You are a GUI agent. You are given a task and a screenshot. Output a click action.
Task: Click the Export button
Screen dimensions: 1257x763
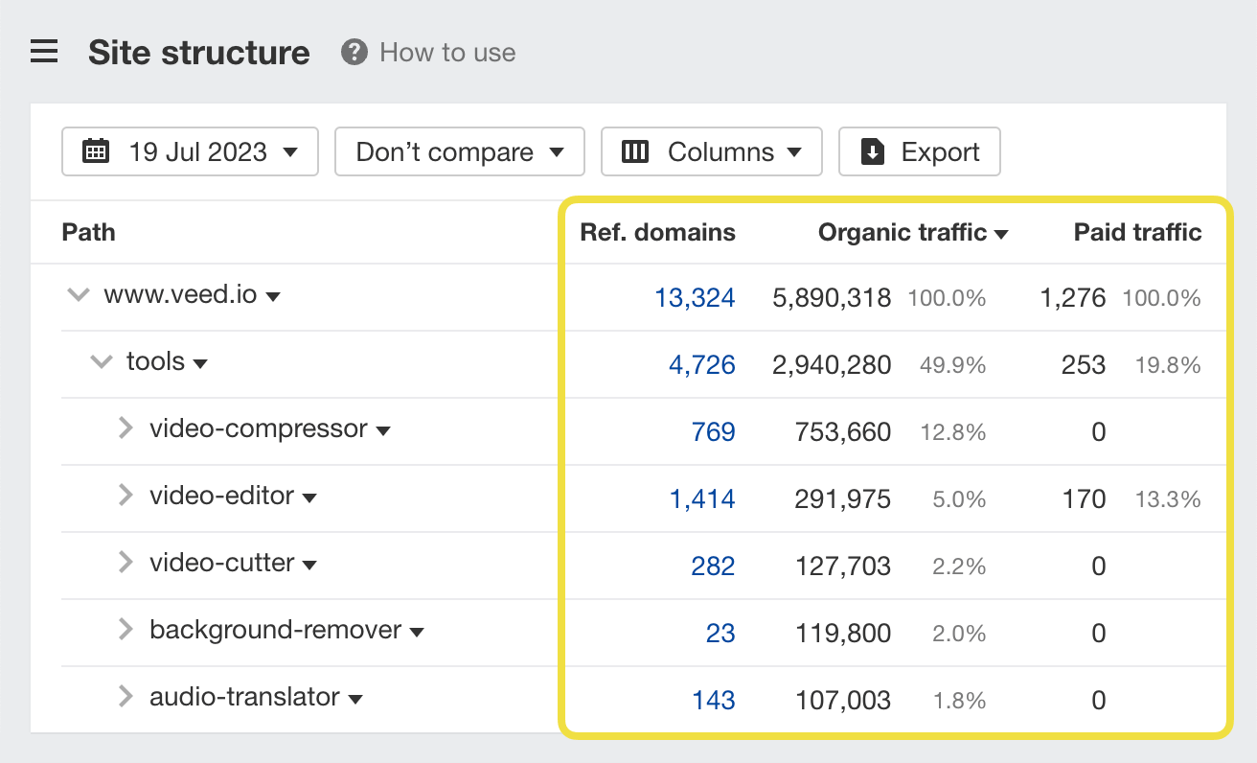[920, 151]
